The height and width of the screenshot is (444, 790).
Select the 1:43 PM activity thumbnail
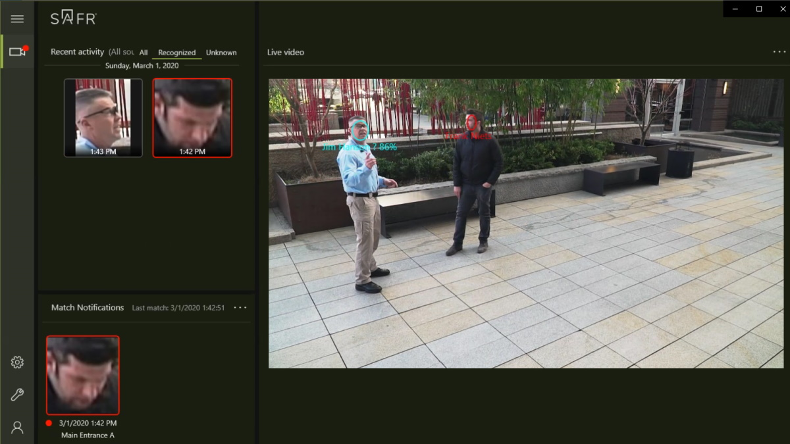(103, 118)
